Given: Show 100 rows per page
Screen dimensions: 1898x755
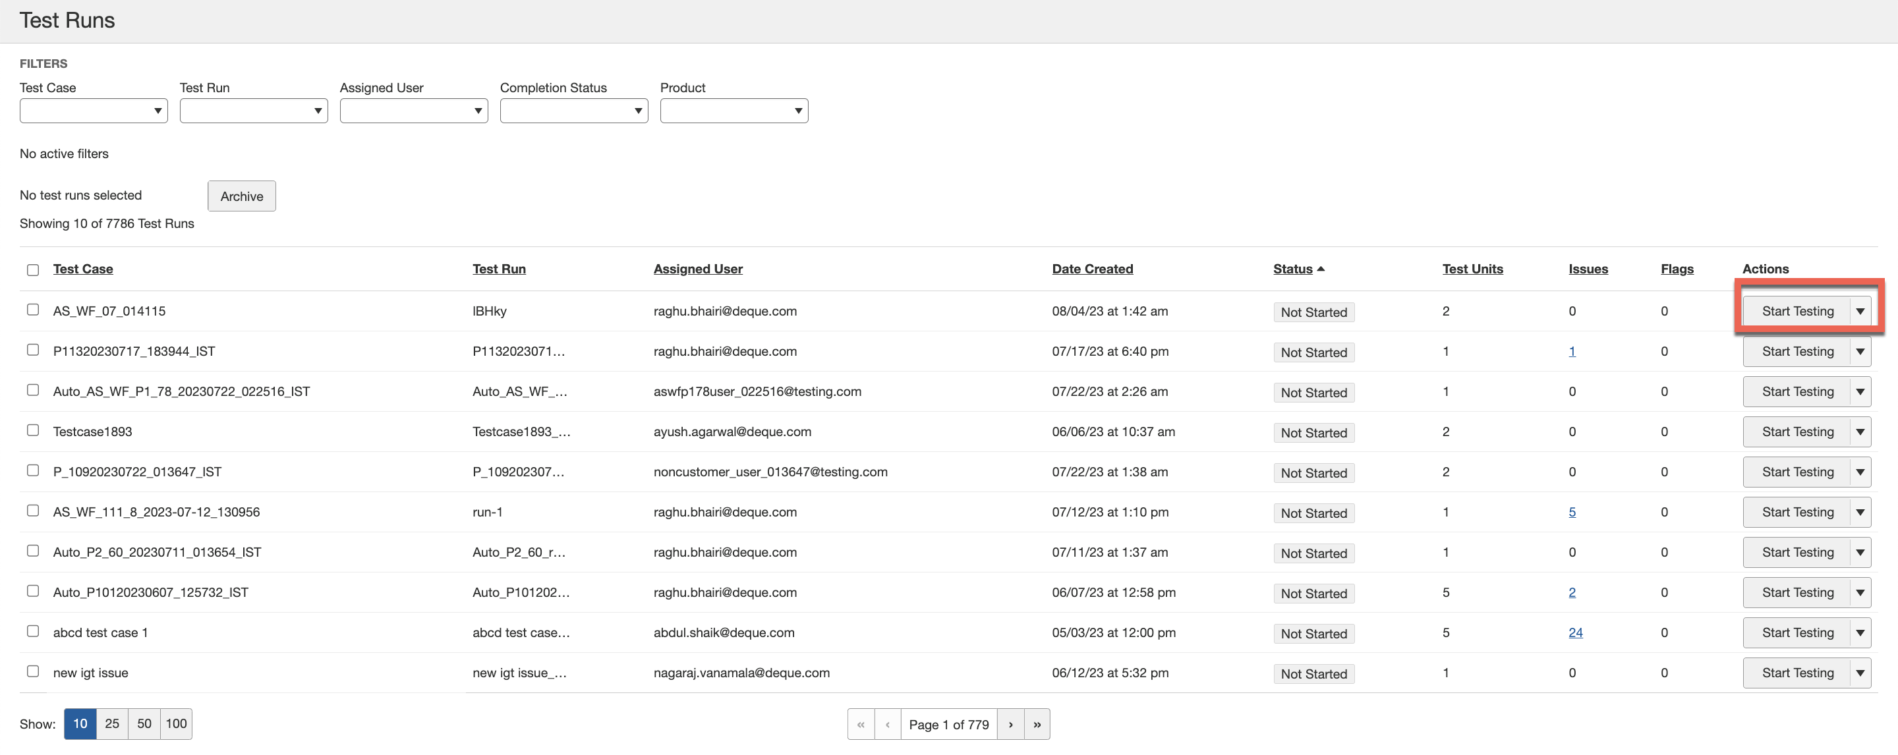Looking at the screenshot, I should click(x=176, y=723).
